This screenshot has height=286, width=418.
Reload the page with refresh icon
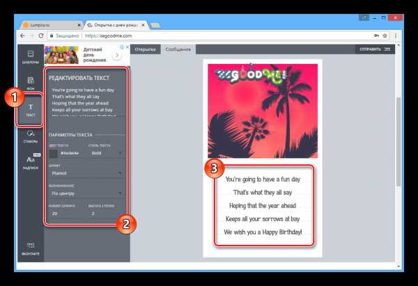tap(41, 35)
